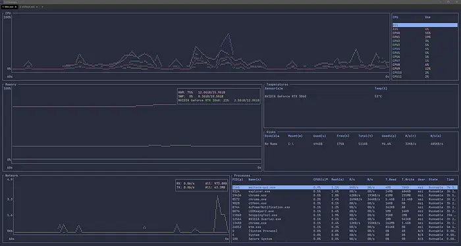Select the wezterm-gui.exe process row
This screenshot has height=246, width=461.
tap(344, 187)
